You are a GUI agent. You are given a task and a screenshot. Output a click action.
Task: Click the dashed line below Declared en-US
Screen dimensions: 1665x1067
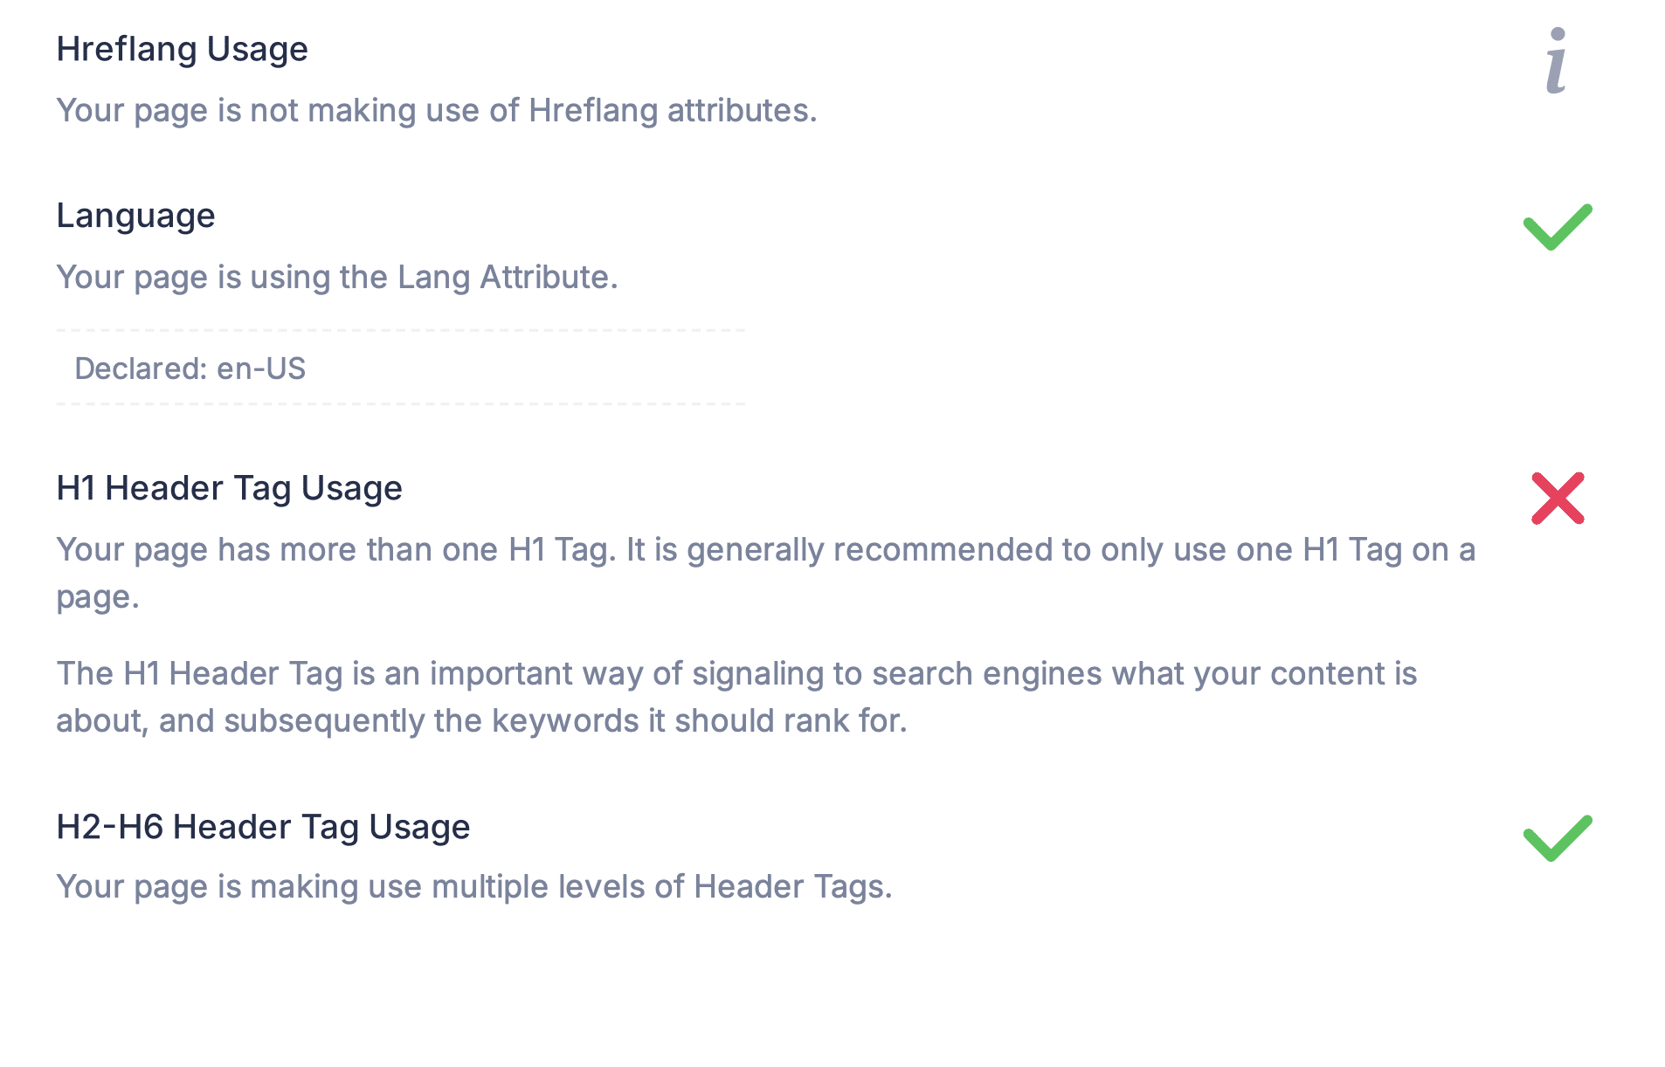pyautogui.click(x=400, y=404)
